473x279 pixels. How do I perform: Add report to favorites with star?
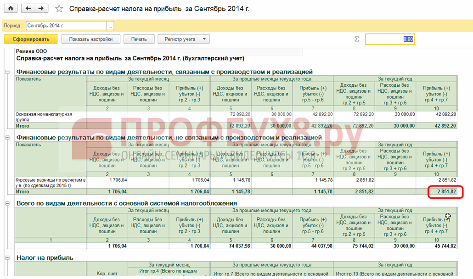pyautogui.click(x=59, y=9)
